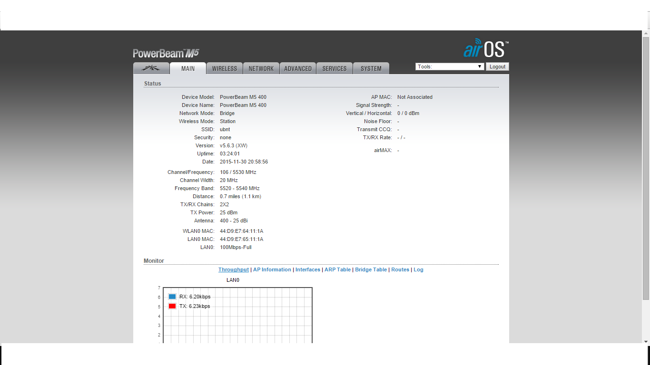Click the RX: 6.20kbps legend text
The width and height of the screenshot is (650, 365).
pos(195,297)
